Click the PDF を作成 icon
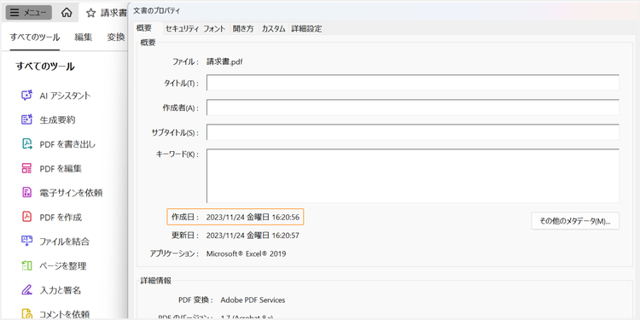Viewport: 640px width, 320px height. pos(26,217)
